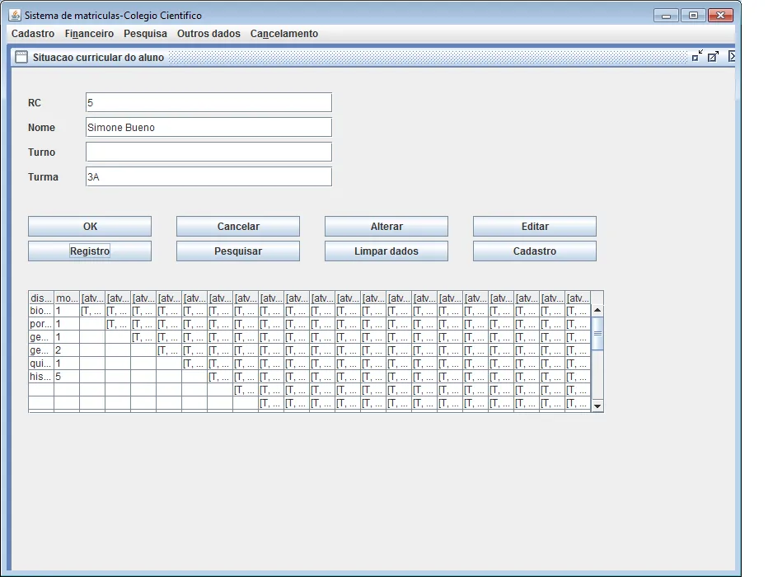Select the 'dis...' column header

pyautogui.click(x=41, y=298)
